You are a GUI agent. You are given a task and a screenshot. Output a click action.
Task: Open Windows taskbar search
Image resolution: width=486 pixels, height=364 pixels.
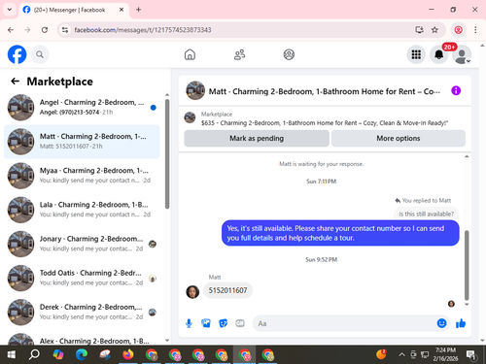tap(34, 354)
